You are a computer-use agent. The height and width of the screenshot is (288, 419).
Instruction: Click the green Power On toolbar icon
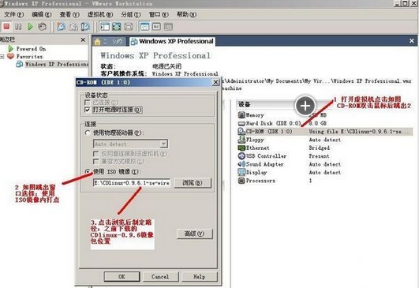pos(30,27)
